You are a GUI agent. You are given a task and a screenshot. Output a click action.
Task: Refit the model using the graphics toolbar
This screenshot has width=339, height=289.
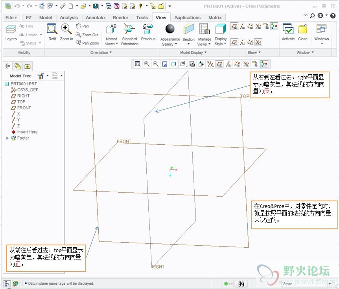tap(138, 64)
